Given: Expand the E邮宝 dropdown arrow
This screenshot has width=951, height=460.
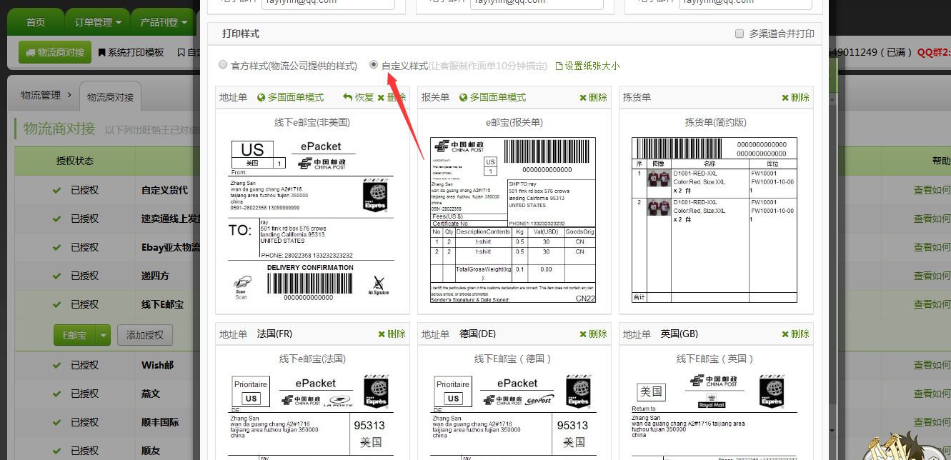Looking at the screenshot, I should tap(103, 334).
